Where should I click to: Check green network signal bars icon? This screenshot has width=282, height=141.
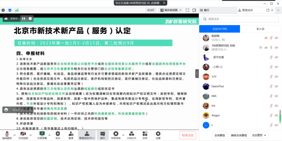(17, 10)
